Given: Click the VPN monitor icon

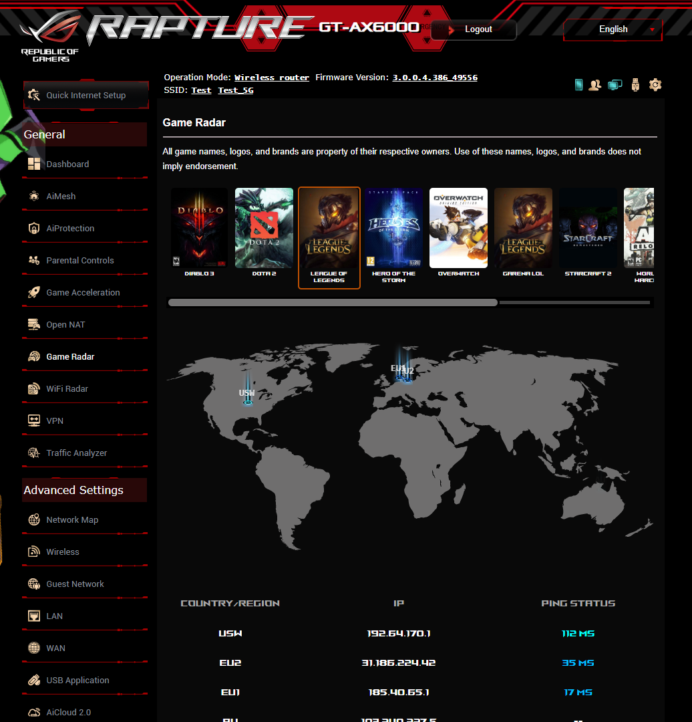Looking at the screenshot, I should tap(34, 421).
